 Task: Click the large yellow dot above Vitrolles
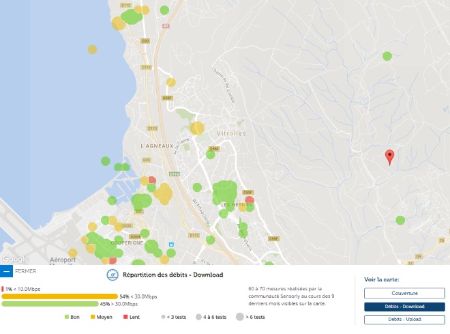coord(197,128)
